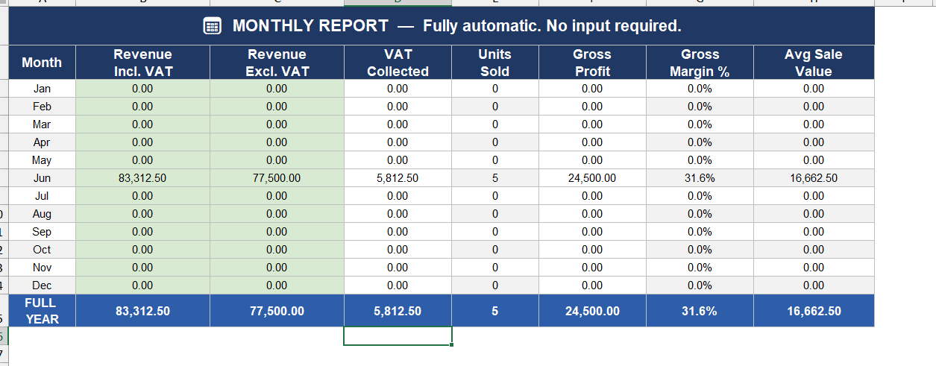Select full year units sold total
The height and width of the screenshot is (366, 936).
pos(494,311)
